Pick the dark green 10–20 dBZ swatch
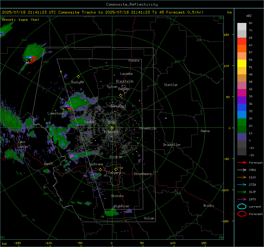The width and height of the screenshot is (264, 247). [x=242, y=130]
